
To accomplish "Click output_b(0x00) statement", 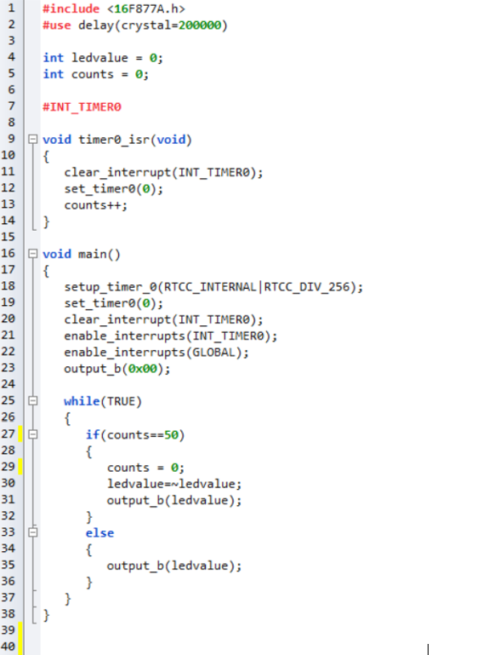I will tap(117, 369).
